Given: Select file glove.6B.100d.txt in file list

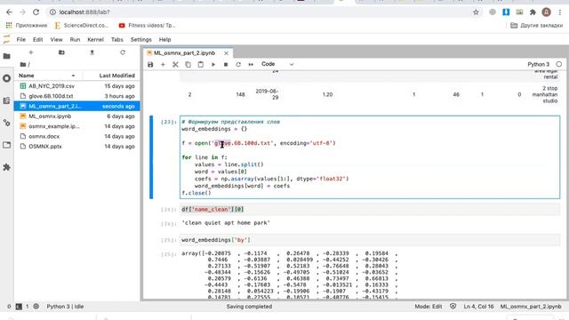Looking at the screenshot, I should click(77, 96).
